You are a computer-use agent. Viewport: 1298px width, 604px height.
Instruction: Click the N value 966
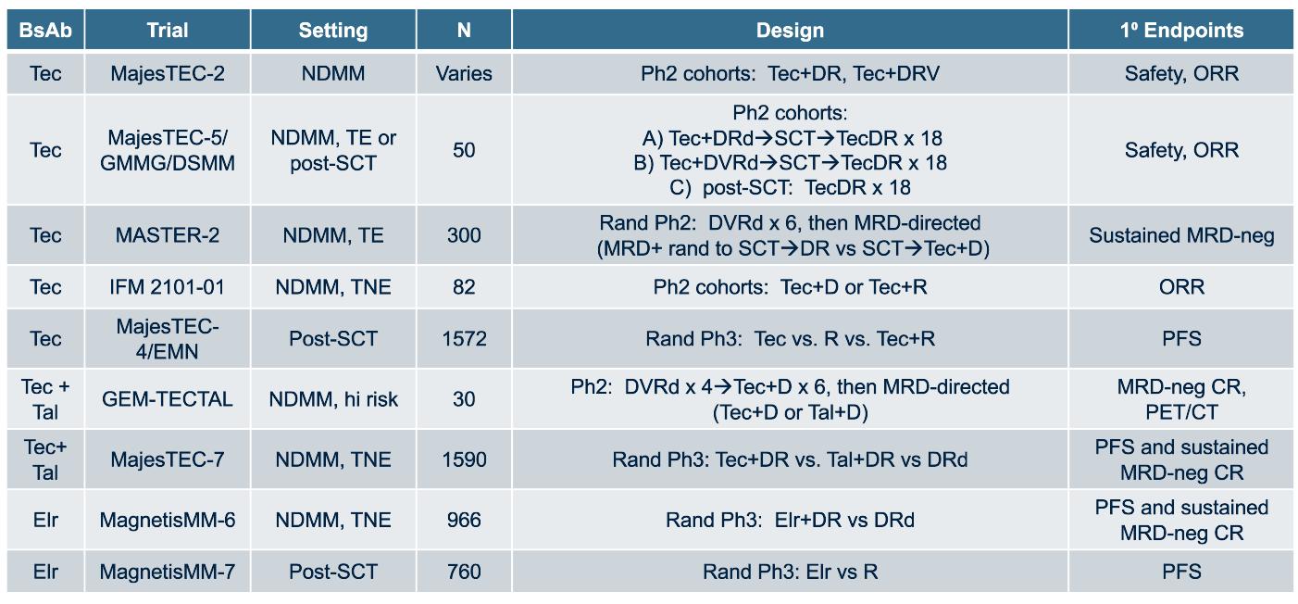(463, 520)
